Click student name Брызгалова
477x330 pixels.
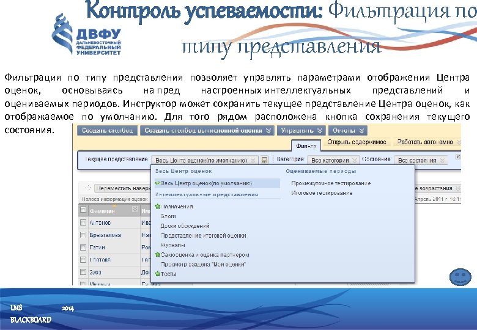[x=105, y=235]
